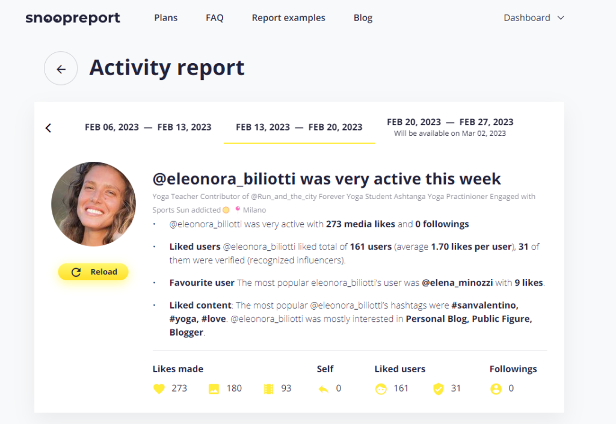This screenshot has height=424, width=616.
Task: Expand the Dashboard chevron arrow
Action: coord(561,17)
